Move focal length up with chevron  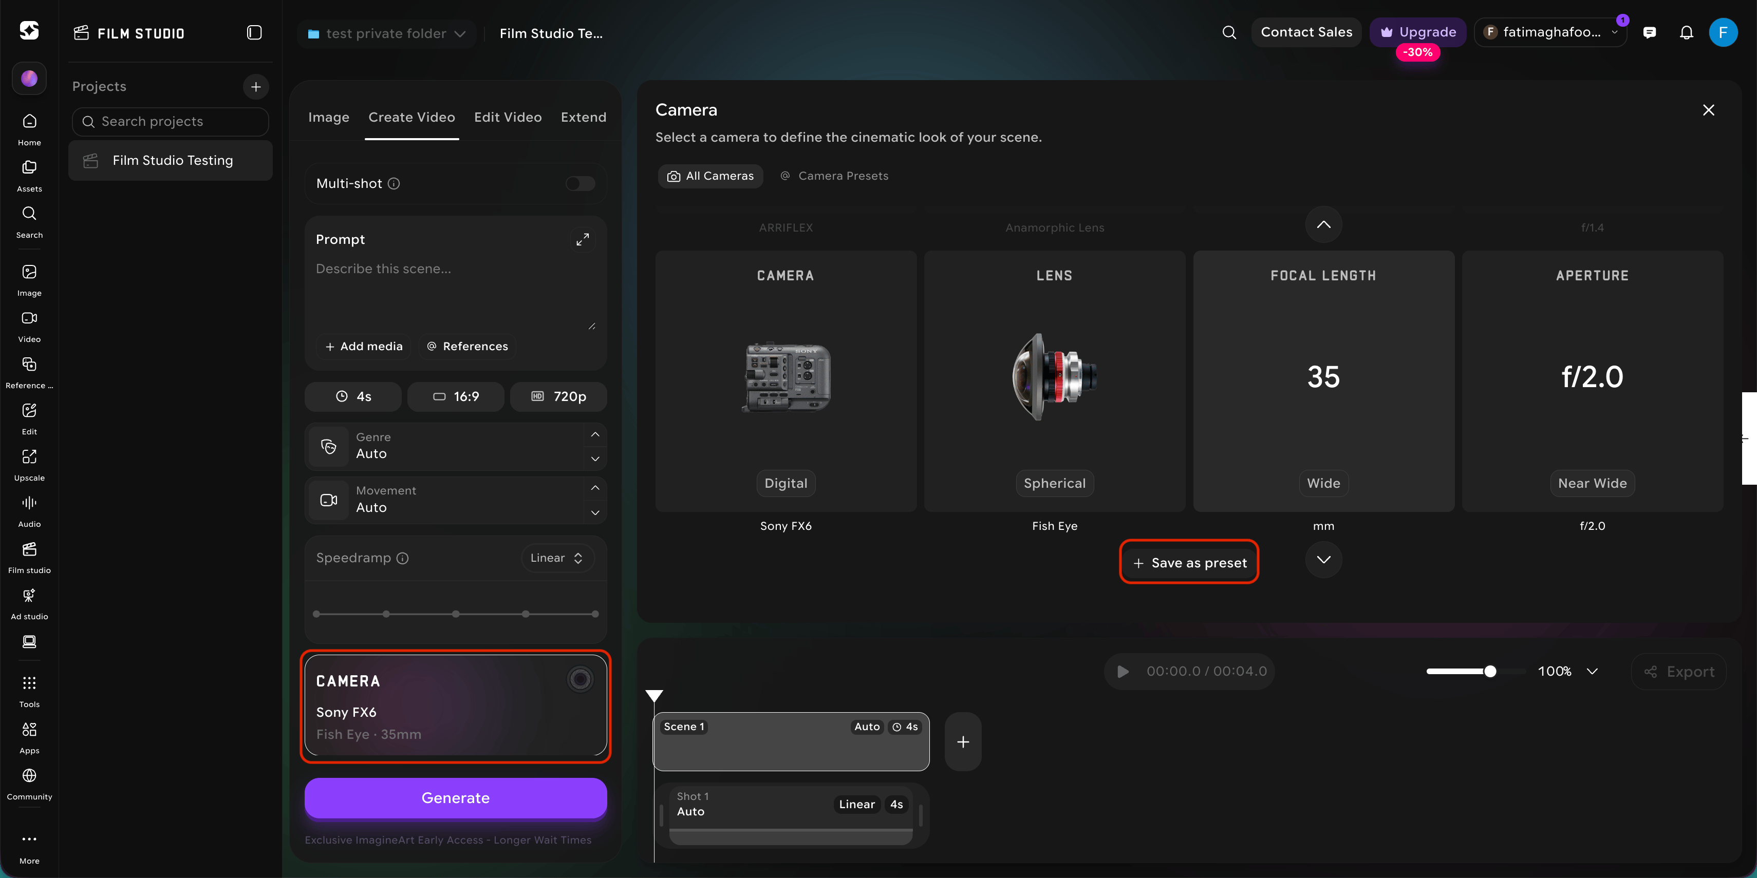(x=1323, y=225)
